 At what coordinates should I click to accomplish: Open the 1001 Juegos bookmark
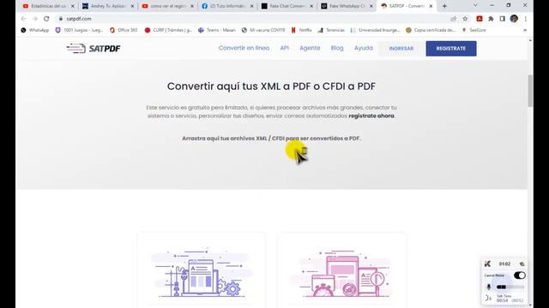click(x=79, y=31)
